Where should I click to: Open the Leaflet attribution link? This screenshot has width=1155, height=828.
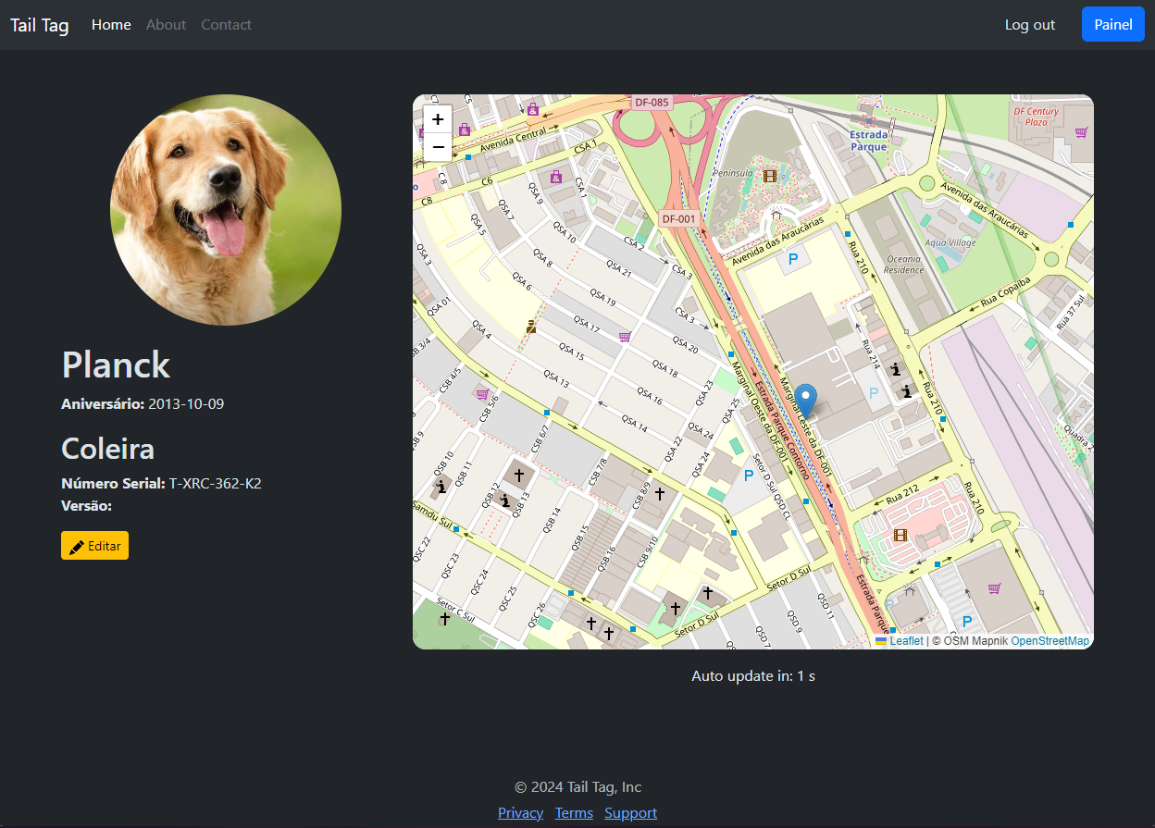point(906,641)
